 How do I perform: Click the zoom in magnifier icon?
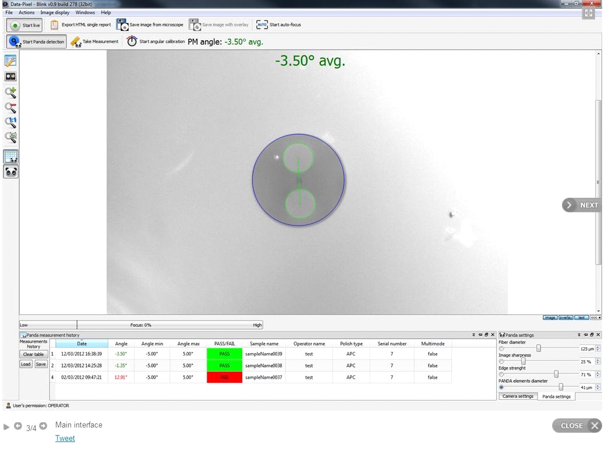click(10, 92)
